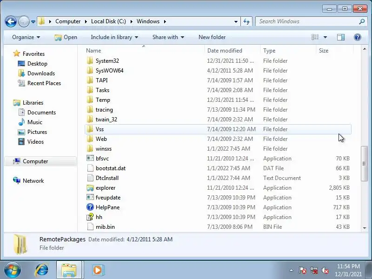The width and height of the screenshot is (372, 279).
Task: Select the hh application icon
Action: 90,217
